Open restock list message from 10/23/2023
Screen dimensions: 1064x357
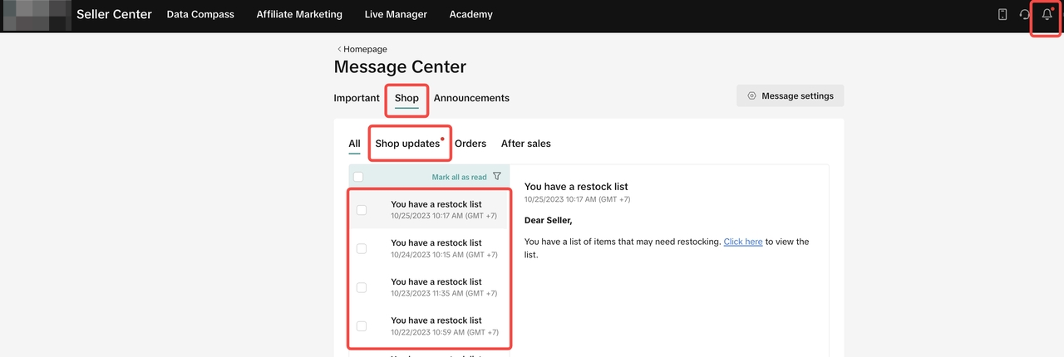pos(428,287)
